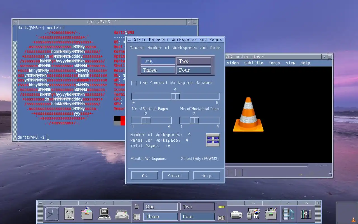Click the workspace preview icon in Style Manager
This screenshot has height=224, width=358.
[213, 140]
